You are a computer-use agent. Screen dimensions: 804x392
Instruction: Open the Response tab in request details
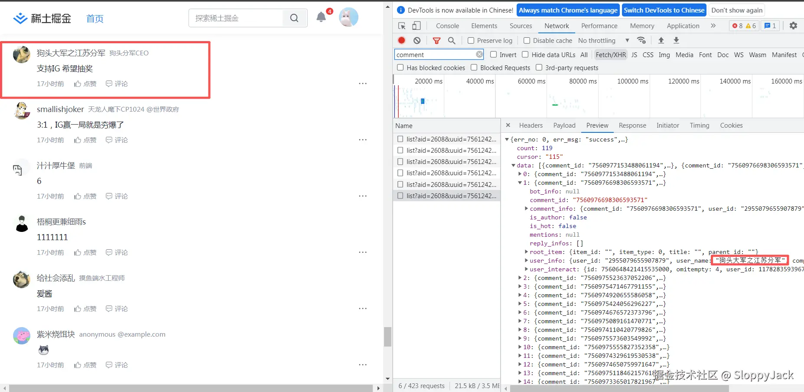coord(632,125)
